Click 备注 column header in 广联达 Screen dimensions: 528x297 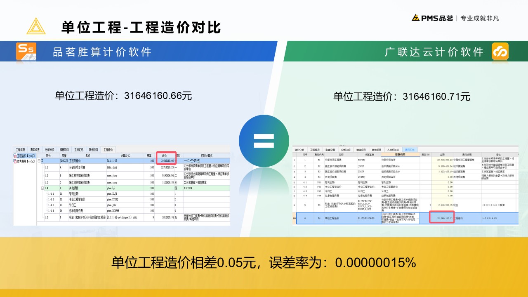(x=498, y=155)
